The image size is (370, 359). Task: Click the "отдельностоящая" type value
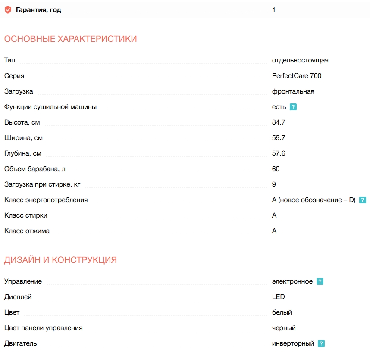point(300,60)
